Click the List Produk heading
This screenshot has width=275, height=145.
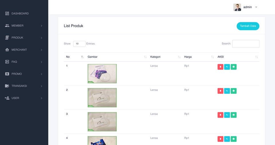(74, 26)
